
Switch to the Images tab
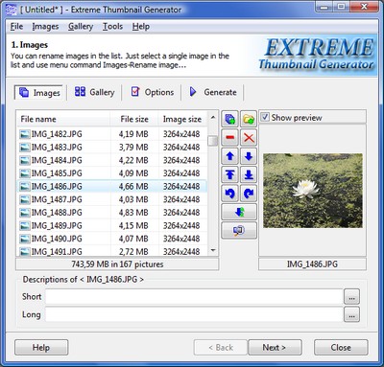[x=38, y=93]
